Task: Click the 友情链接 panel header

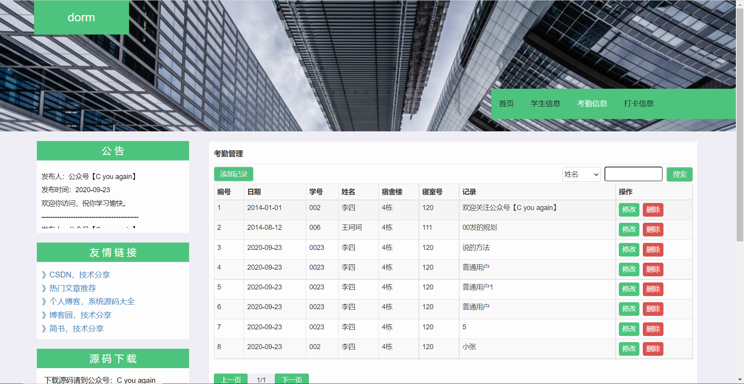Action: pyautogui.click(x=113, y=252)
